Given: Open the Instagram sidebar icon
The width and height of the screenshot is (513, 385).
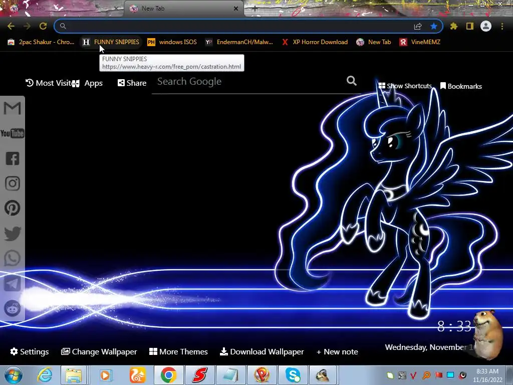Looking at the screenshot, I should [13, 183].
